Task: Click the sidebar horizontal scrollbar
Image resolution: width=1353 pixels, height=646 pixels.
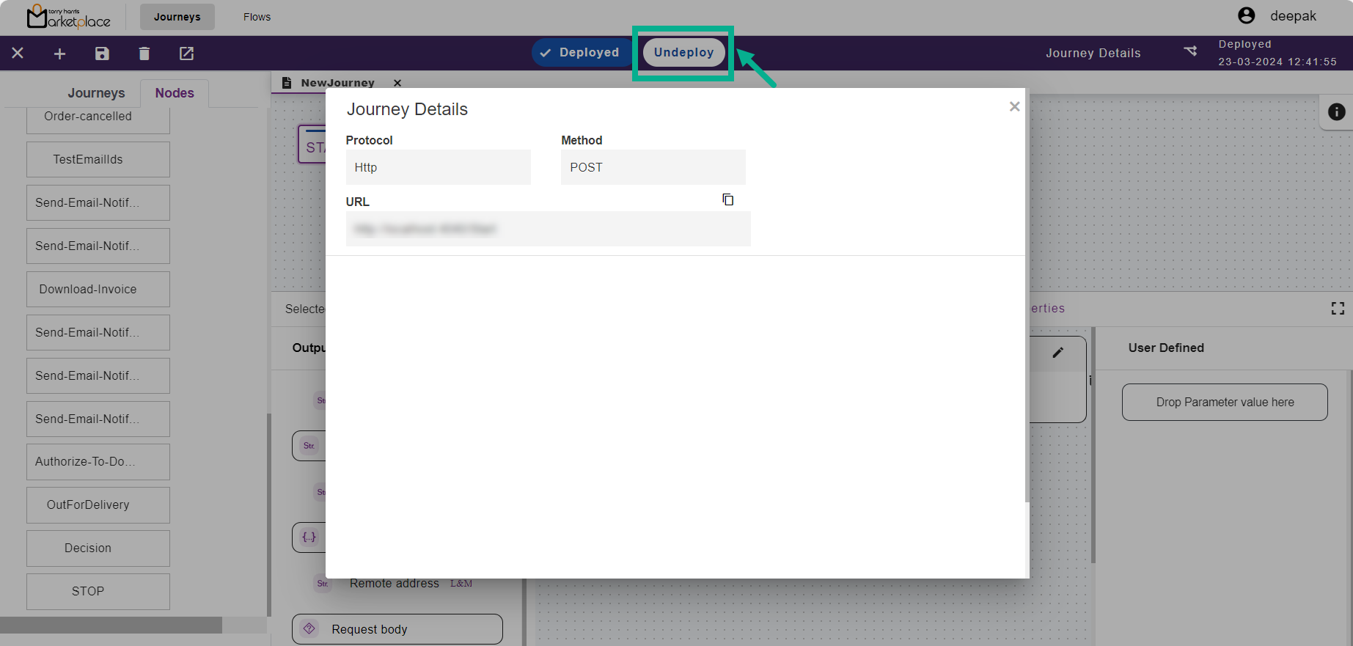Action: tap(111, 625)
